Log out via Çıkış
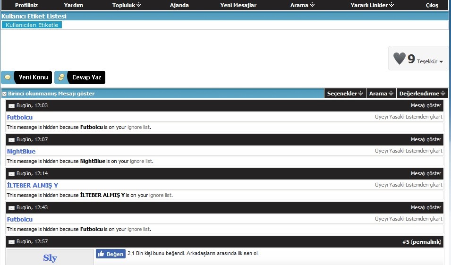451x265 pixels. click(432, 5)
